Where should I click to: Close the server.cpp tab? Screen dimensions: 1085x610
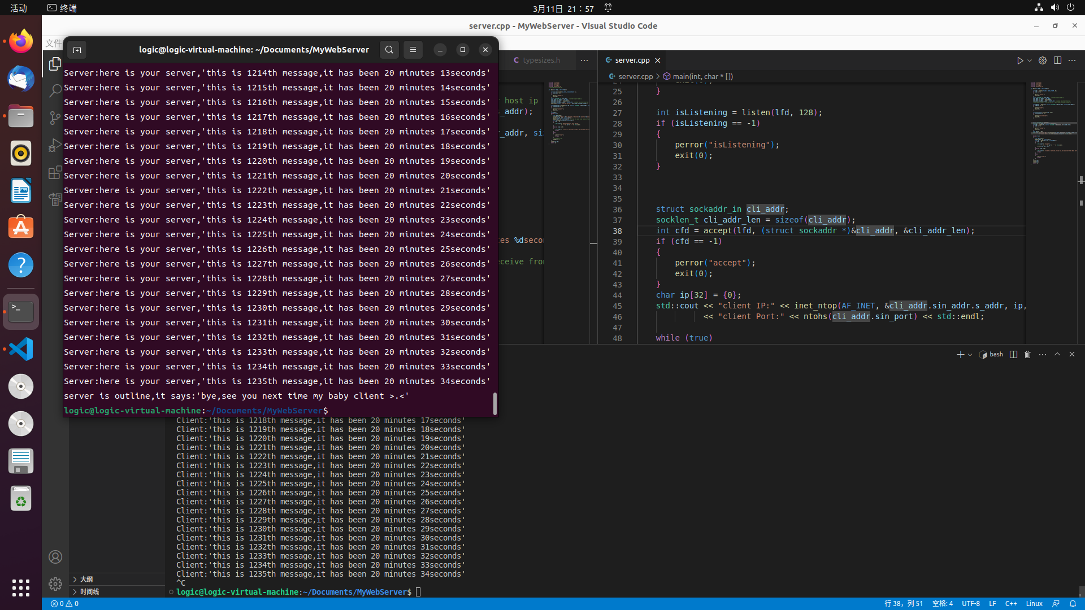(657, 60)
